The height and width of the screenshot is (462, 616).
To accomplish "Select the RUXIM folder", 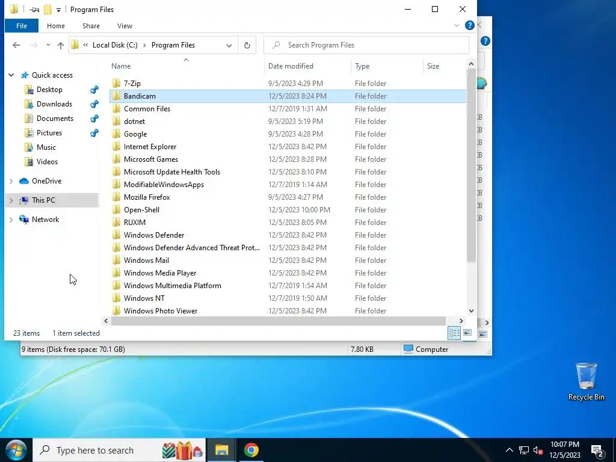I will pyautogui.click(x=134, y=223).
